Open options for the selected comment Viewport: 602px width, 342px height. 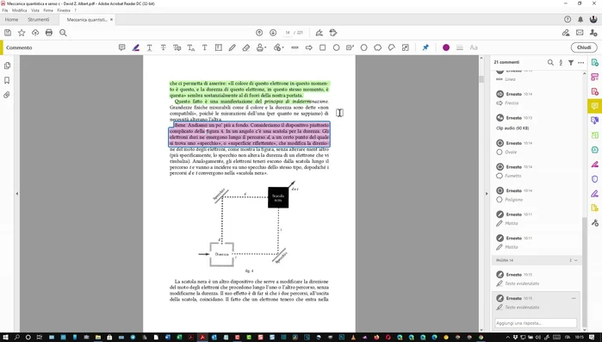(574, 298)
